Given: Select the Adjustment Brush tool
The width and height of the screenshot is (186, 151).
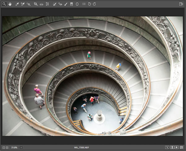Looking at the screenshot, I should coord(66,4).
